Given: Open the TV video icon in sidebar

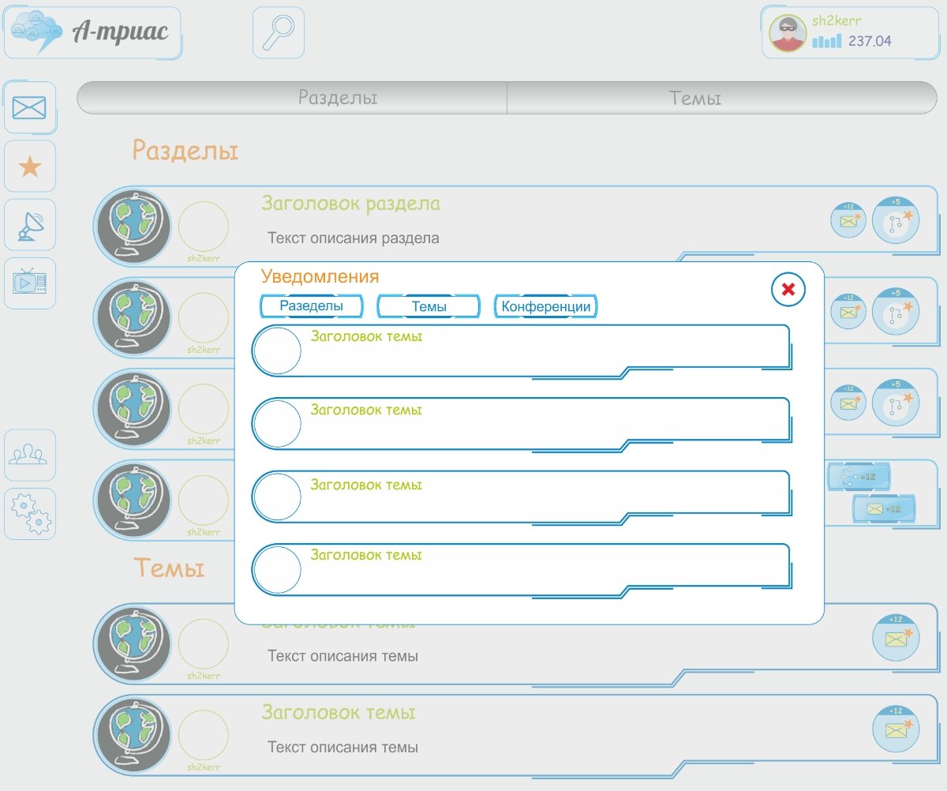Looking at the screenshot, I should [x=30, y=283].
